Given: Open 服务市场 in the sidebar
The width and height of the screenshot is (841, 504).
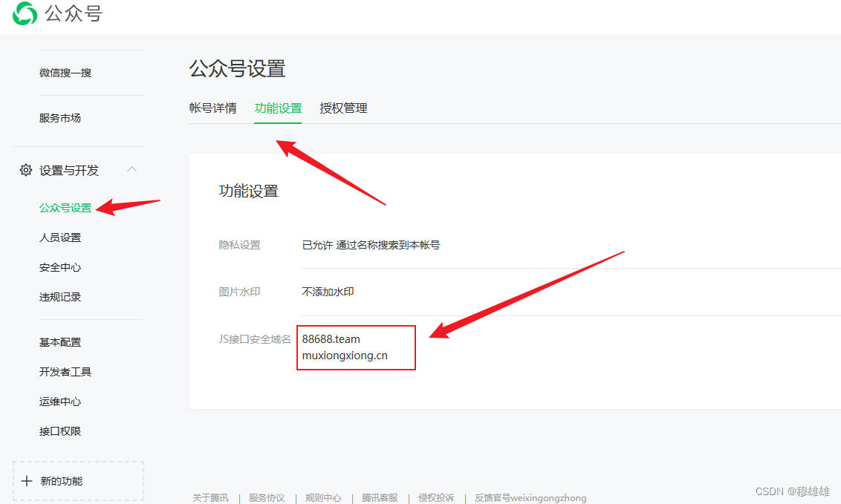Looking at the screenshot, I should pos(60,118).
